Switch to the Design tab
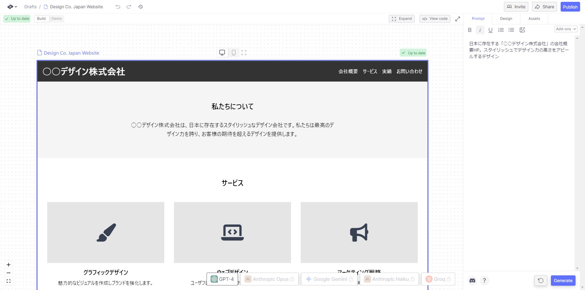The width and height of the screenshot is (585, 290). coord(506,19)
